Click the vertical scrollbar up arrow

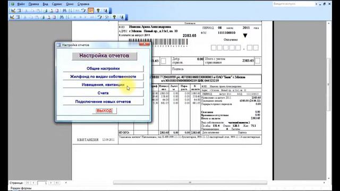(329, 23)
